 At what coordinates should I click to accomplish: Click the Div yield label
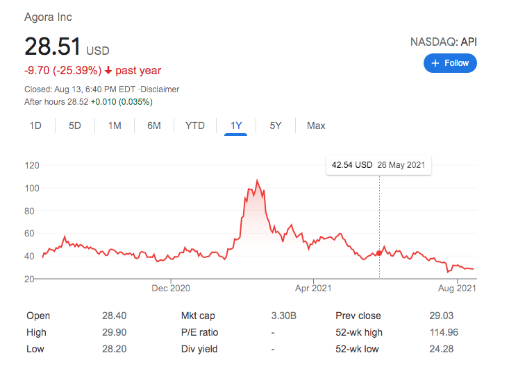tap(199, 349)
